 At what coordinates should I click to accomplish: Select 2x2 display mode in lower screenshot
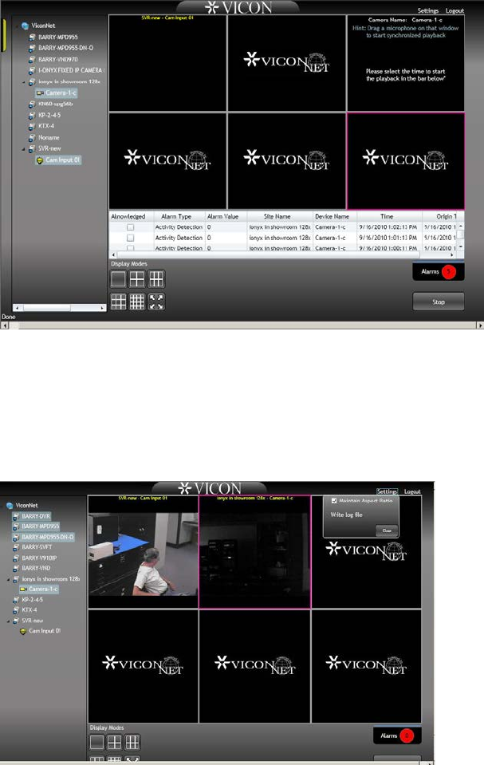(115, 743)
